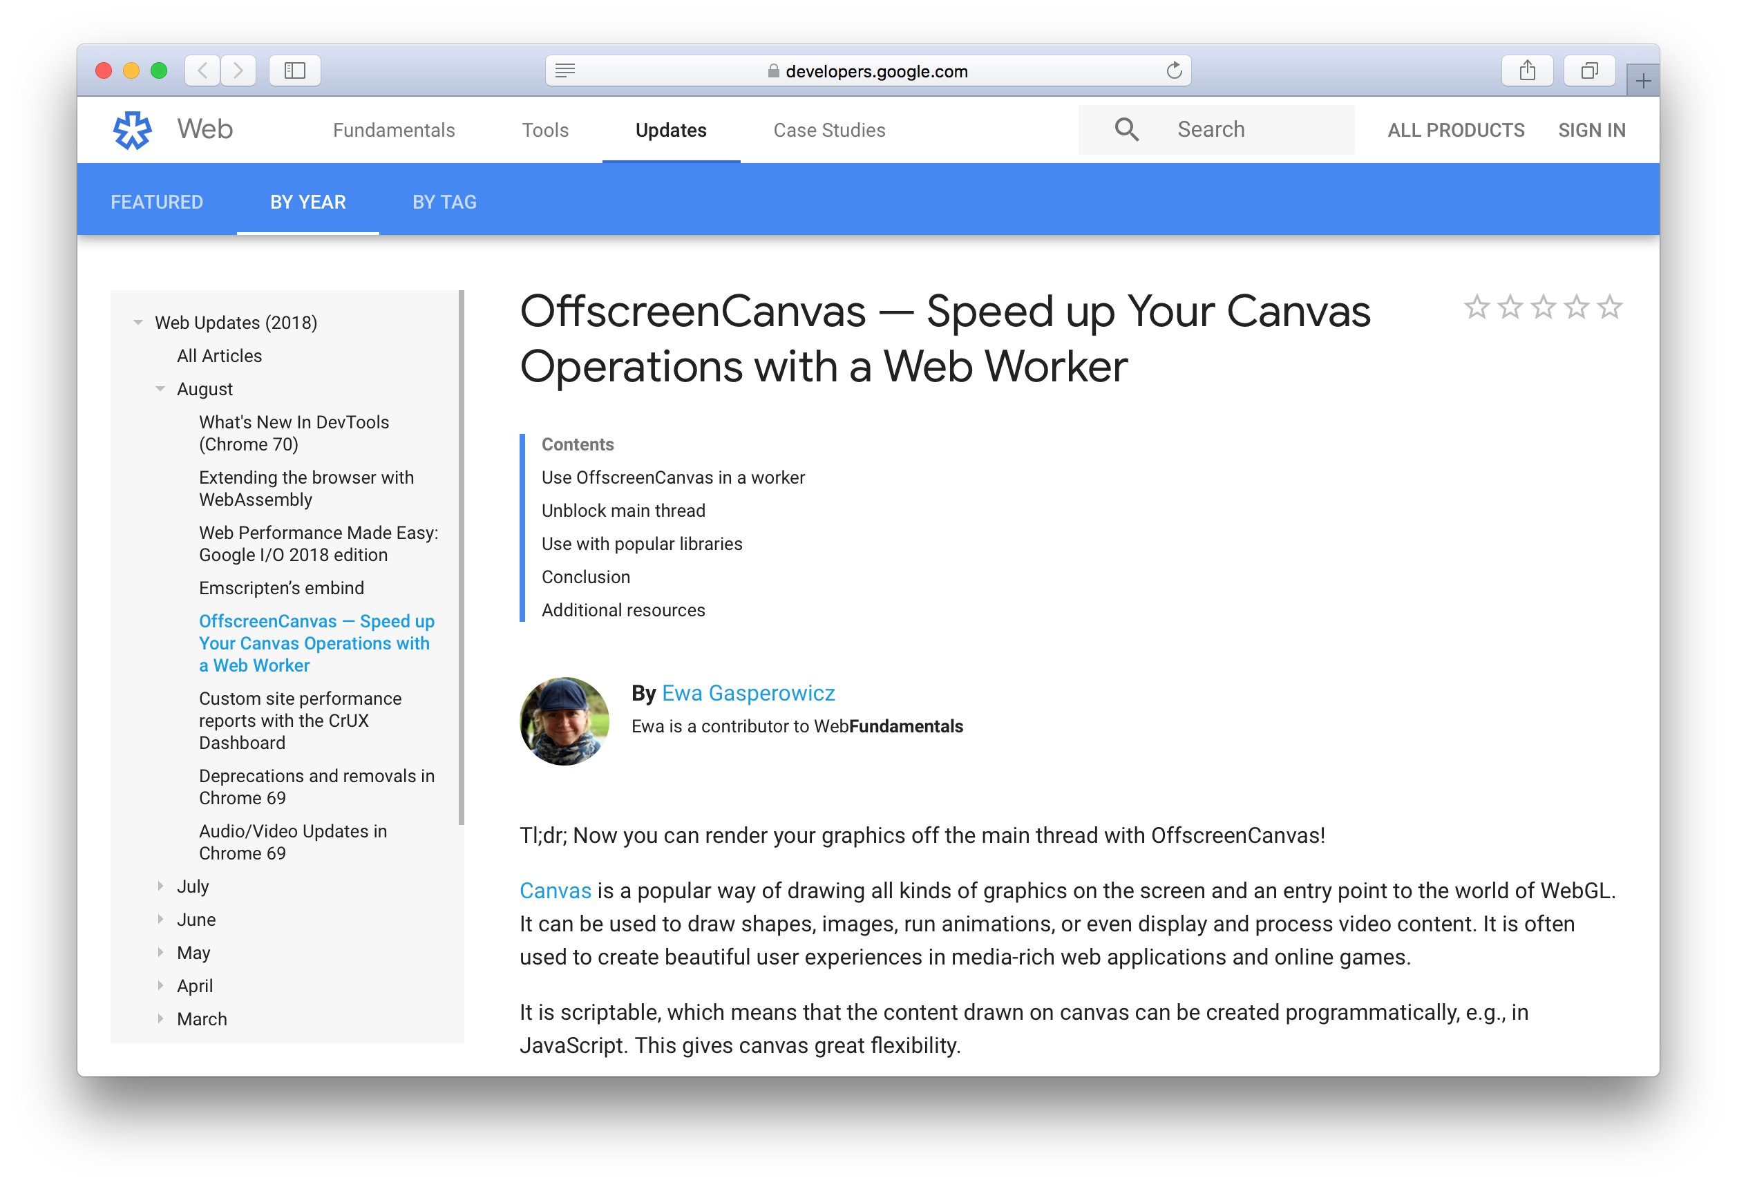Click the developers.google.com address bar
This screenshot has height=1187, width=1737.
point(868,70)
